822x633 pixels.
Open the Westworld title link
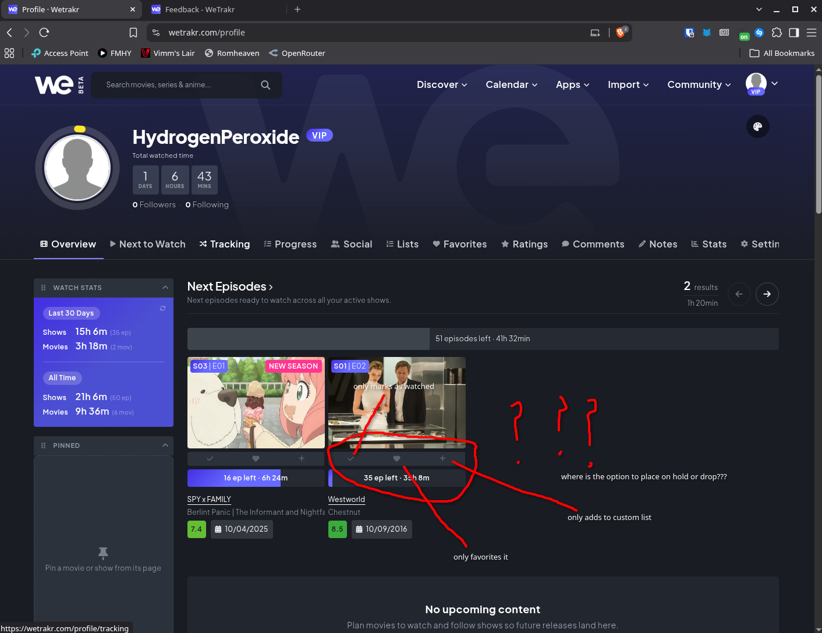pyautogui.click(x=346, y=499)
